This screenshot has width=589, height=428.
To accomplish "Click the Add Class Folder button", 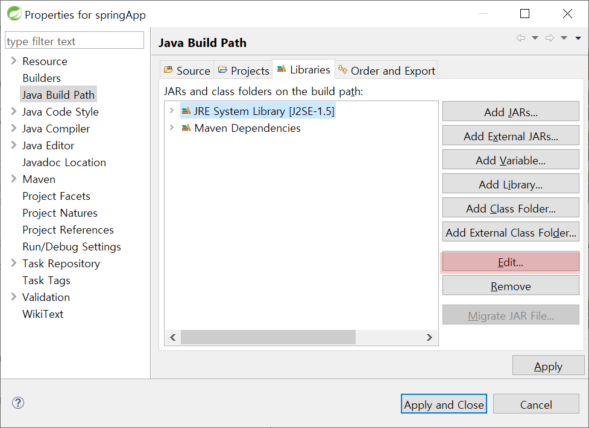I will tap(511, 208).
